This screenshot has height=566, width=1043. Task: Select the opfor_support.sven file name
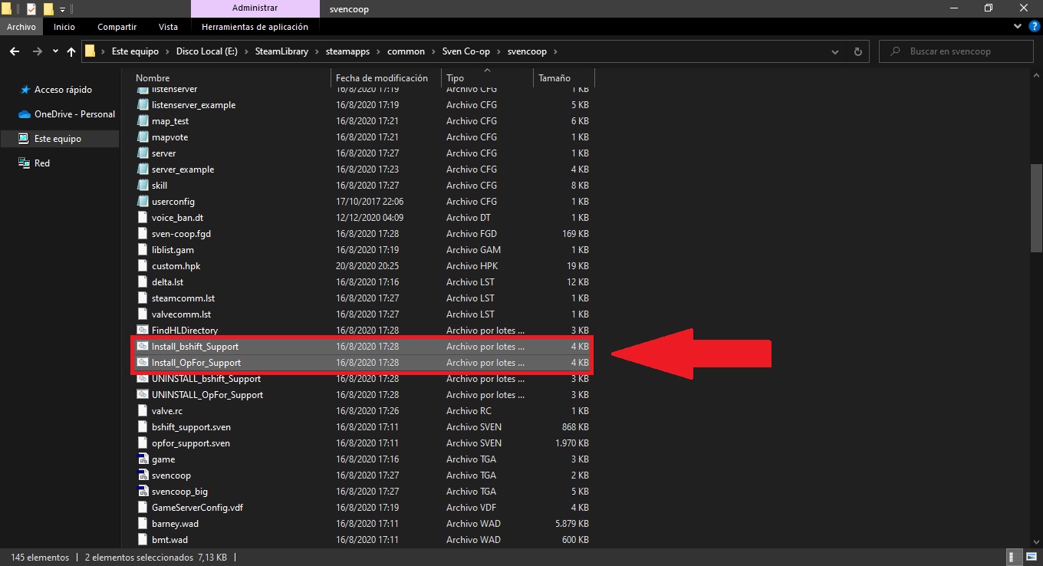(x=191, y=443)
